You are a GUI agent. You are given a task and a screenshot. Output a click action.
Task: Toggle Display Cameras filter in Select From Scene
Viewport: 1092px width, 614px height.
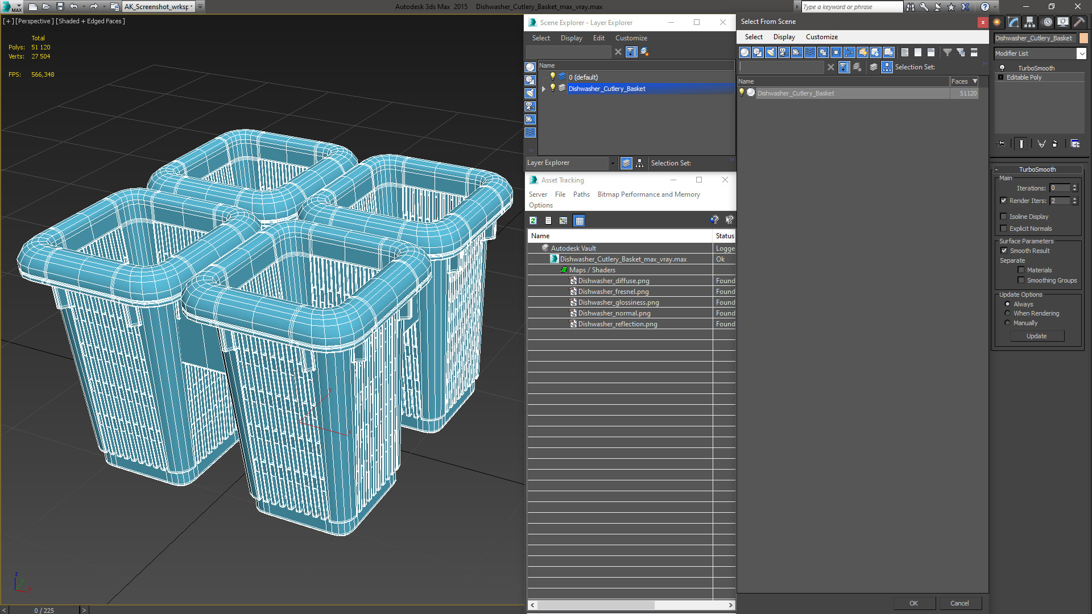pos(784,52)
